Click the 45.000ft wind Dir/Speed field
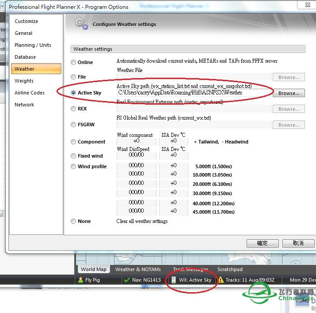The height and width of the screenshot is (313, 316). (137, 211)
